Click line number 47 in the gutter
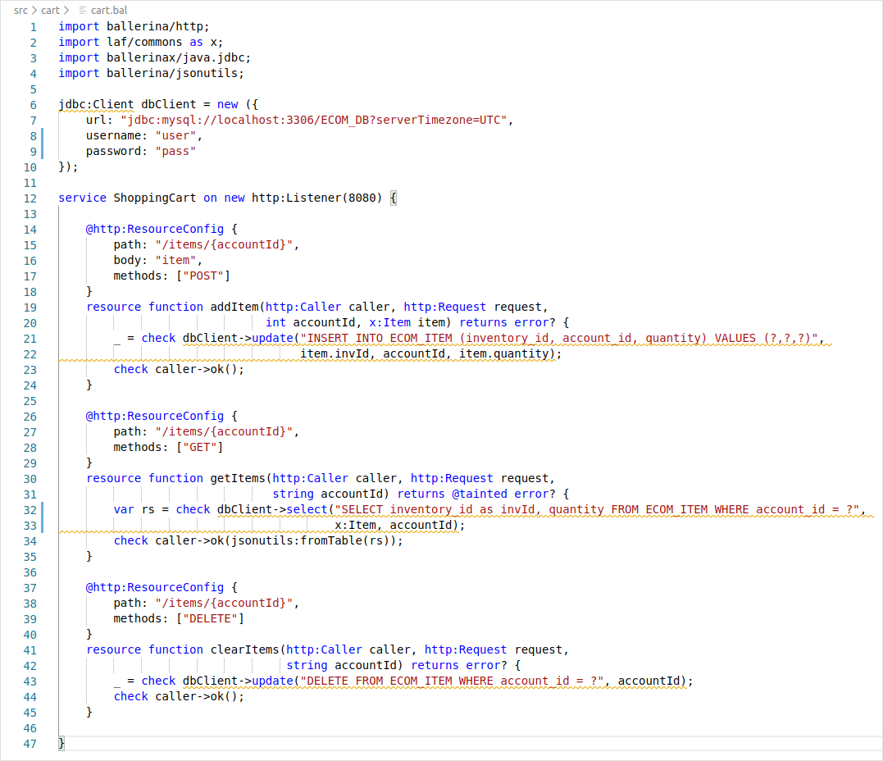883x761 pixels. coord(30,744)
